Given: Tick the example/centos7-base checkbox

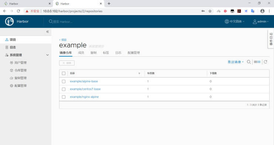Looking at the screenshot, I should (64, 89).
